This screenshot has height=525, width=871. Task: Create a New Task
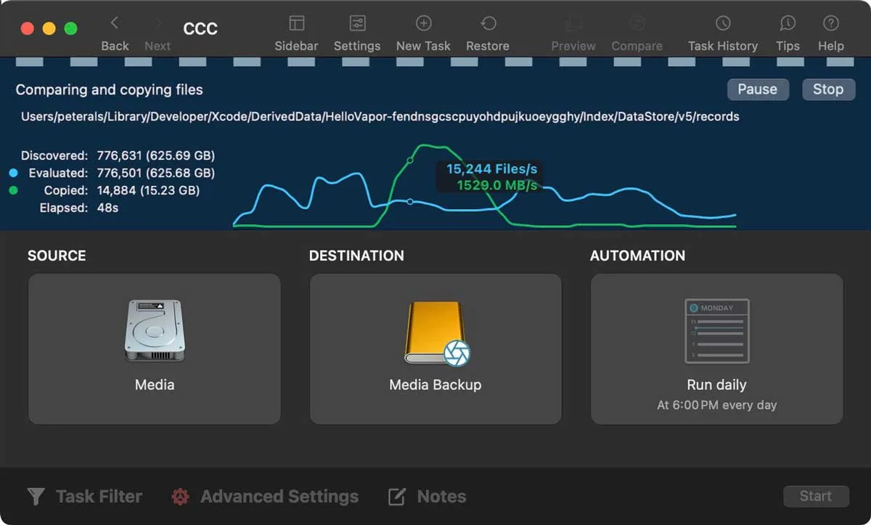[423, 33]
